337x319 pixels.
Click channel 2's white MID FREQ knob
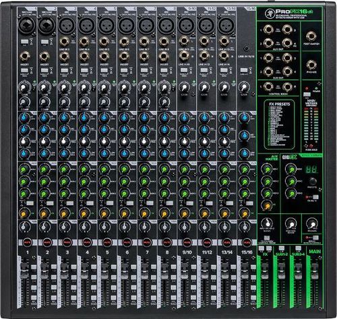pos(44,141)
